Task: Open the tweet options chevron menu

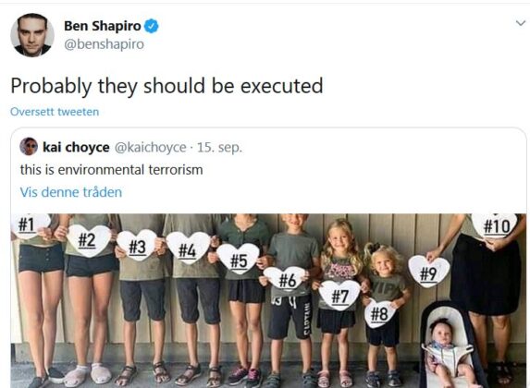Action: tap(521, 23)
